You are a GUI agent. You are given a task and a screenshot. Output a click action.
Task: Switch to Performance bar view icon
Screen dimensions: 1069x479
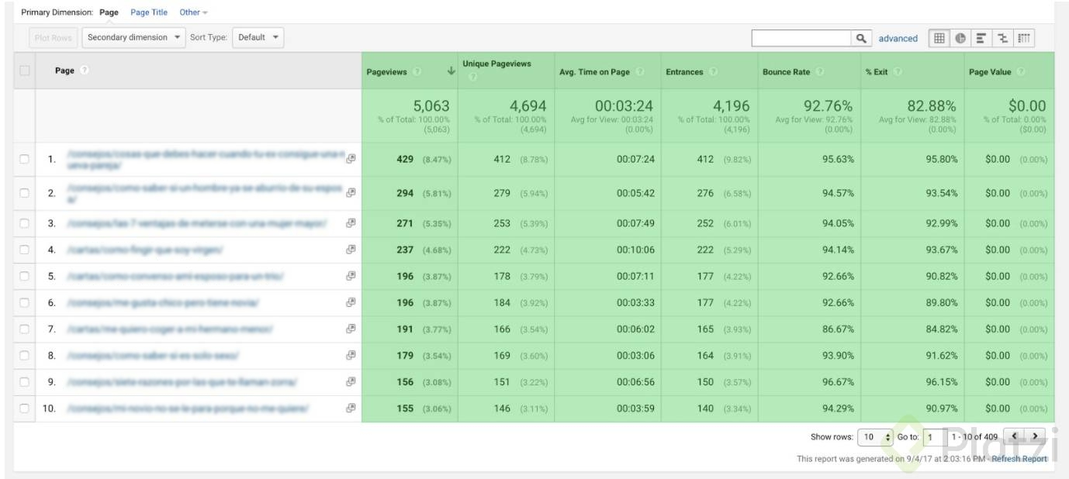tap(981, 38)
